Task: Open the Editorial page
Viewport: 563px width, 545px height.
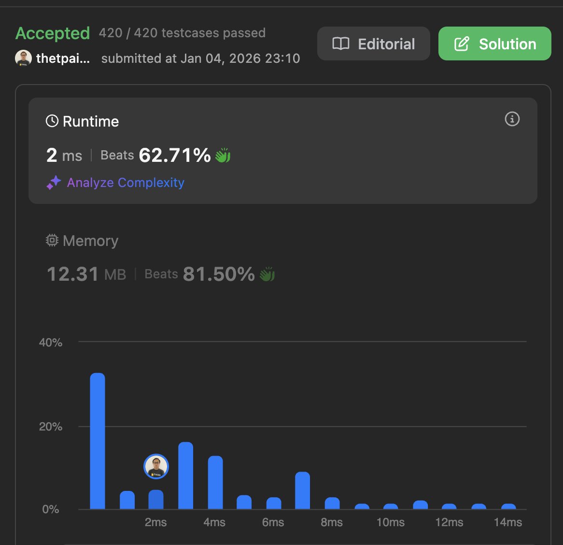Action: click(373, 43)
